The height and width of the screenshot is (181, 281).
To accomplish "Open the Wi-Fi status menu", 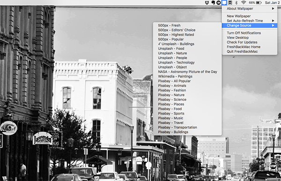I will (244, 3).
